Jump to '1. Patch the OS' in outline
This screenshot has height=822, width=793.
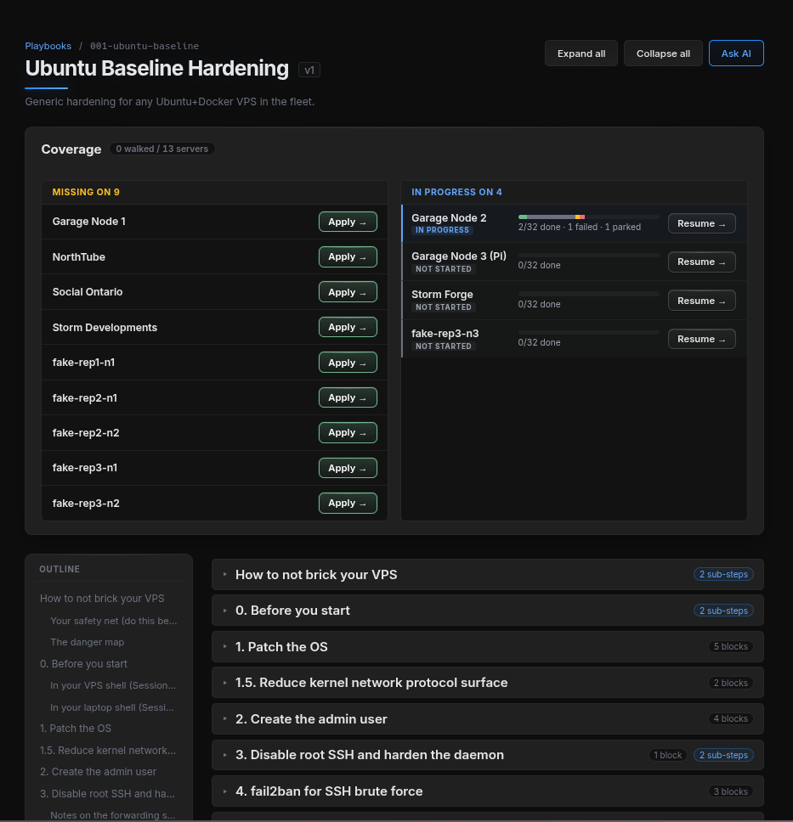(76, 729)
